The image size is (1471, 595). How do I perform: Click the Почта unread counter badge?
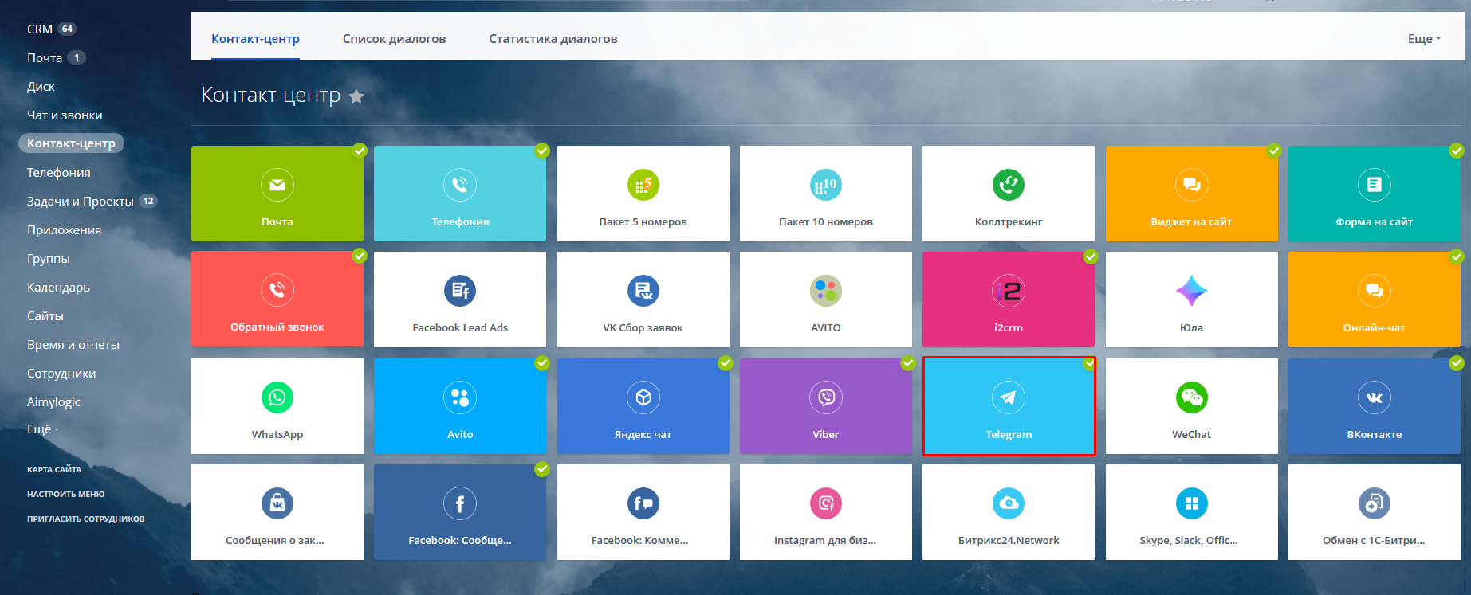77,58
